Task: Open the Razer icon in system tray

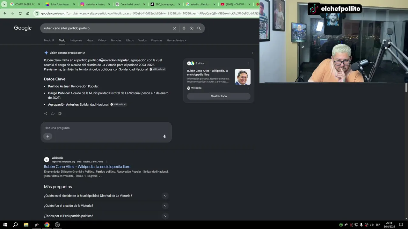Action: pyautogui.click(x=341, y=225)
